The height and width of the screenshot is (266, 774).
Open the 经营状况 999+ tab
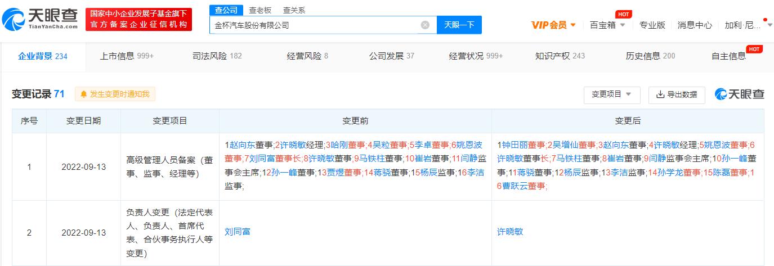point(476,56)
